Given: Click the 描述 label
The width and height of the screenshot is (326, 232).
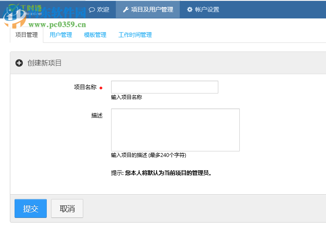Looking at the screenshot, I should (97, 115).
